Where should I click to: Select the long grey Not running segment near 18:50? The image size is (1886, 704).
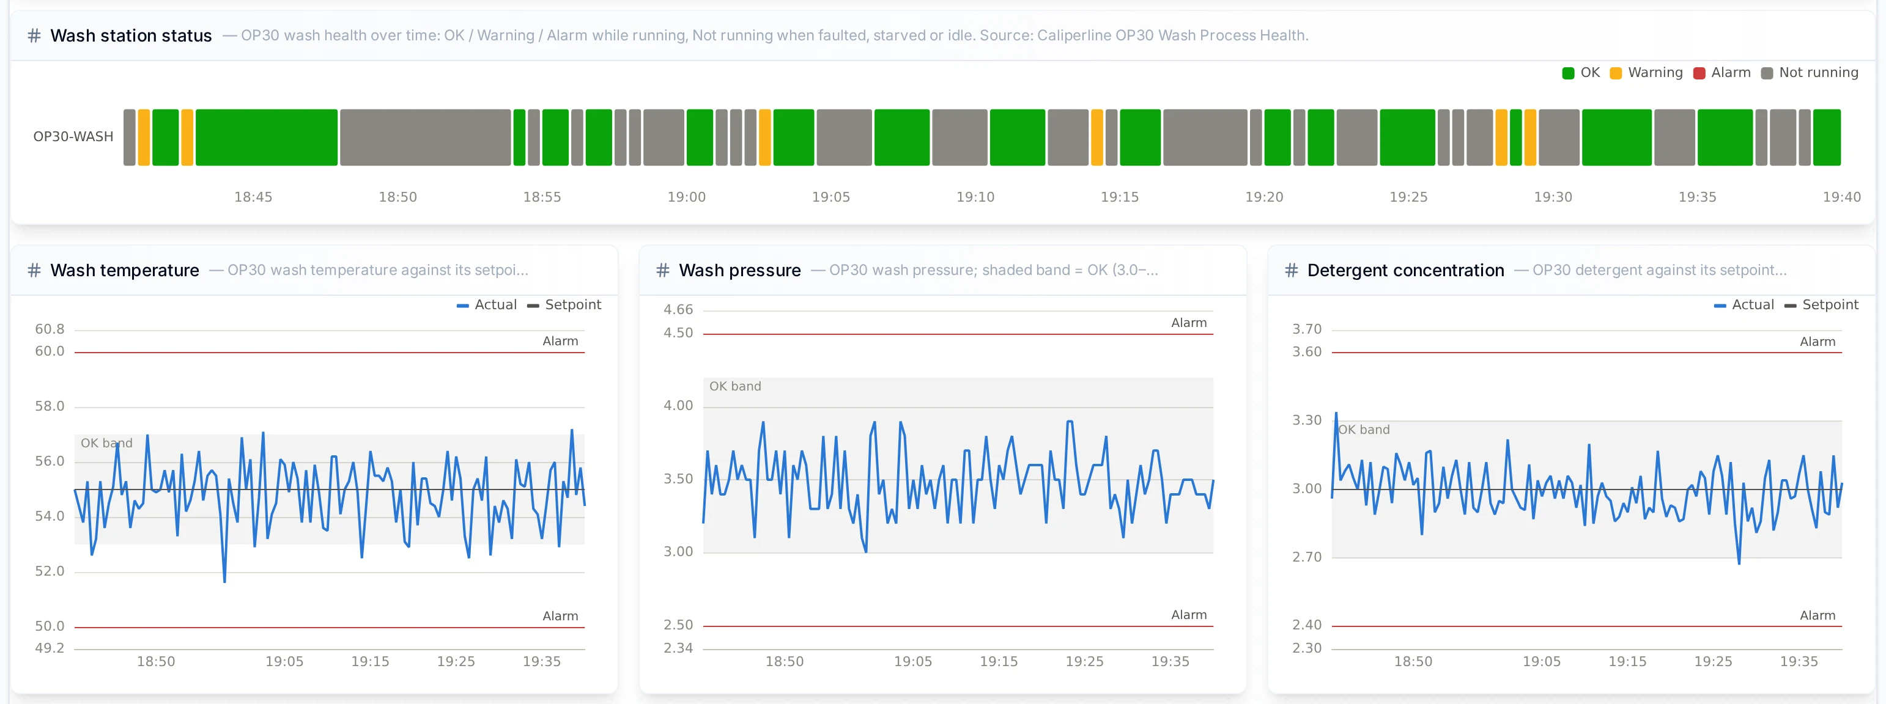(x=426, y=137)
